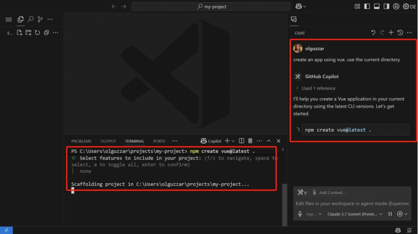Viewport: 418px width, 234px height.
Task: Open the terminal launch profile dropdown
Action: (233, 141)
